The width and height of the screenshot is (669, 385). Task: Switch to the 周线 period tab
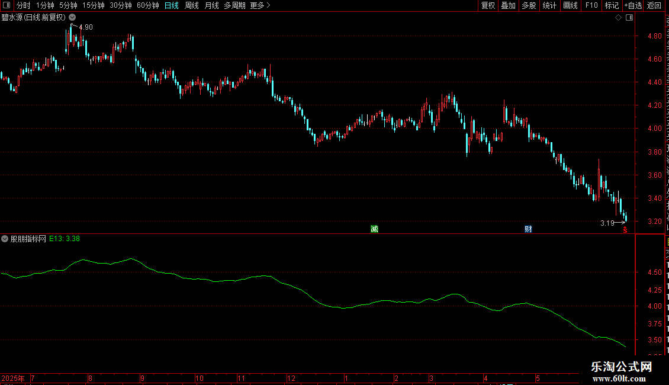192,5
